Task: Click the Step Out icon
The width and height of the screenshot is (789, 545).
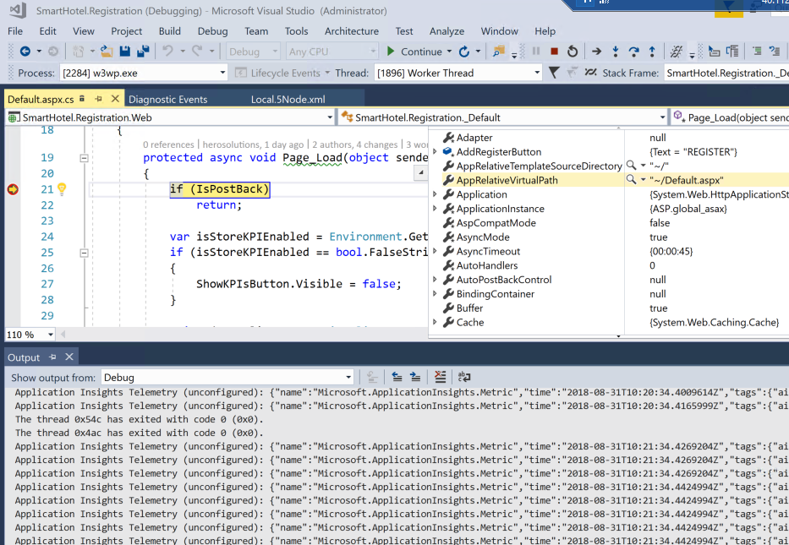Action: click(x=652, y=52)
